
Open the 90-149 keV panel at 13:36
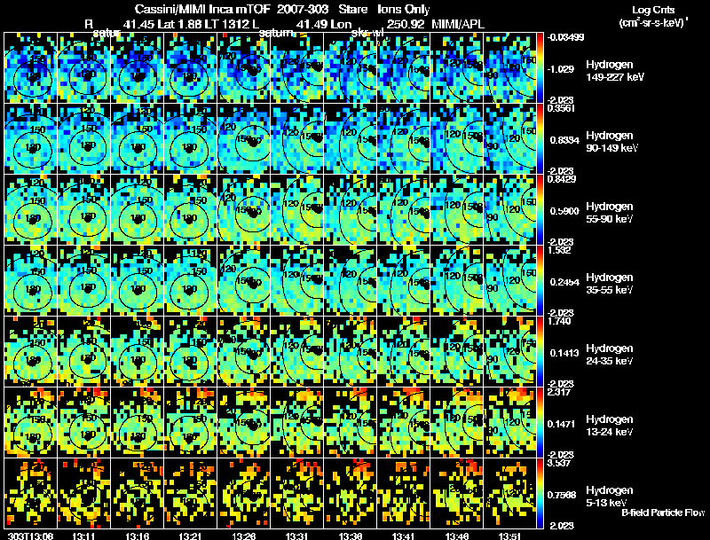[350, 139]
